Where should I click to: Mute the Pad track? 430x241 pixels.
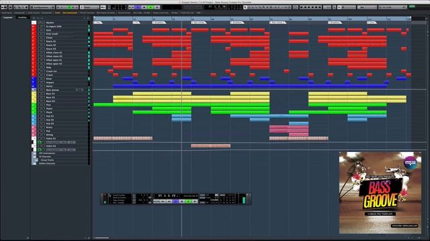39,131
